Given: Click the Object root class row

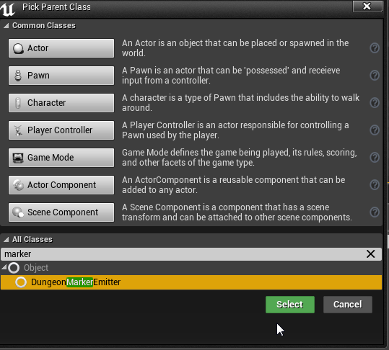Looking at the screenshot, I should coord(191,268).
